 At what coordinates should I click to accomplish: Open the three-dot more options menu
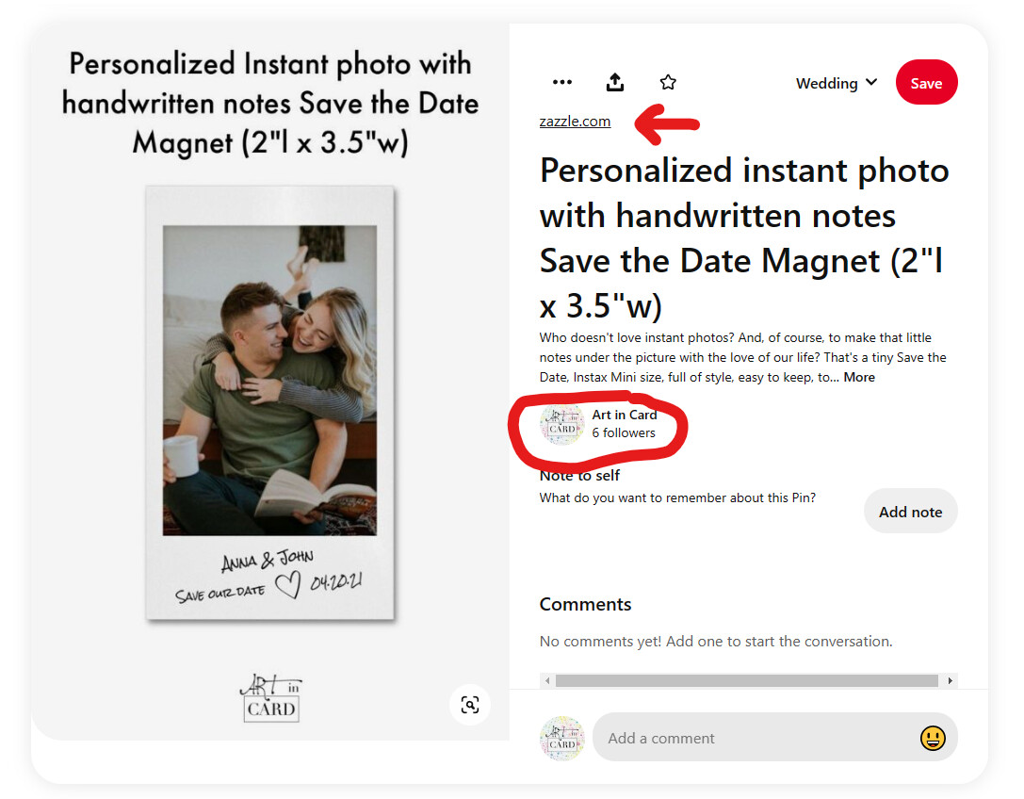click(561, 82)
